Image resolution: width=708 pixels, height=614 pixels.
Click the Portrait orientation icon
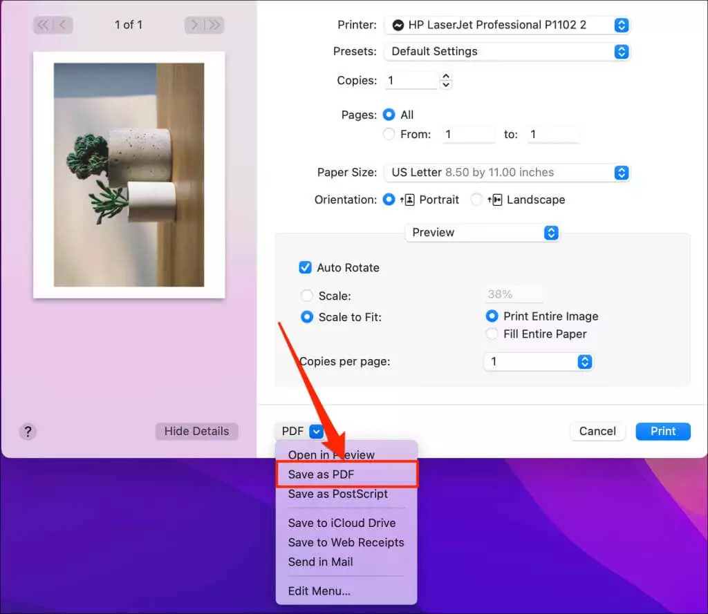408,200
